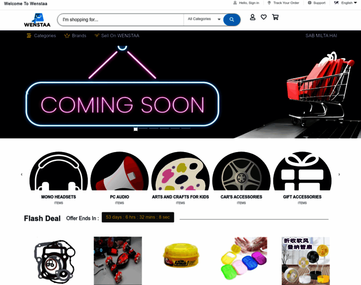Click the Flash Deal heading

[x=42, y=218]
